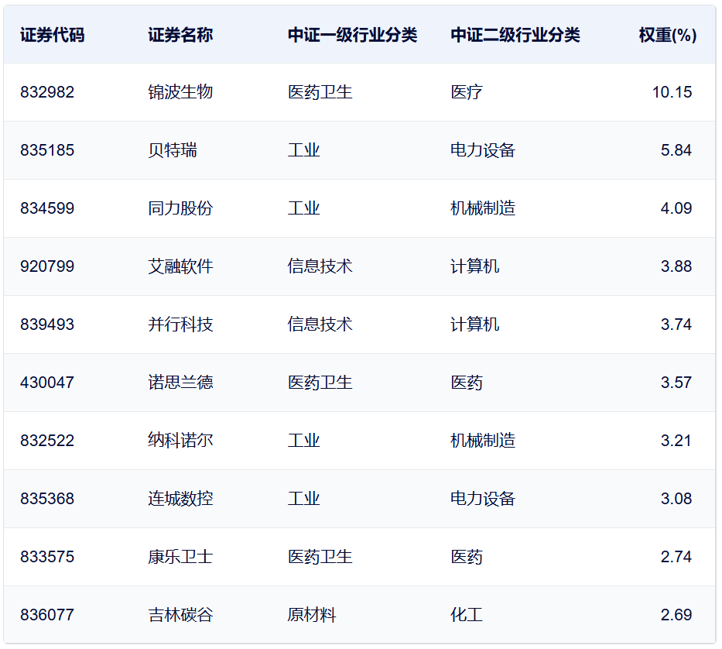Image resolution: width=722 pixels, height=649 pixels.
Task: Click the 证券代码 column header
Action: (52, 35)
